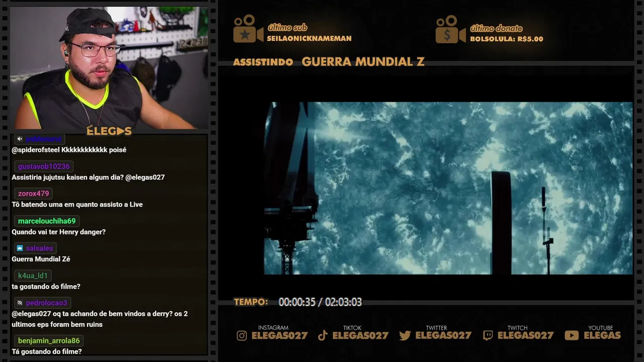644x362 pixels.
Task: Click the ASSISTINDO label
Action: coord(263,62)
